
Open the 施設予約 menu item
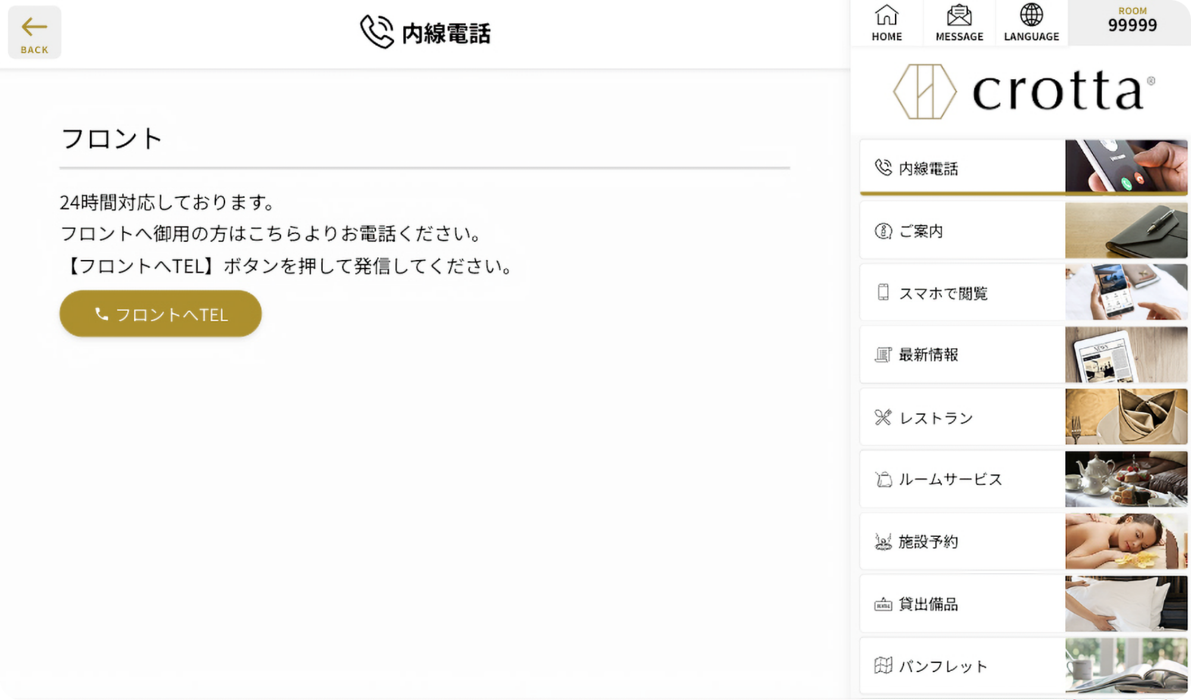[x=928, y=542]
